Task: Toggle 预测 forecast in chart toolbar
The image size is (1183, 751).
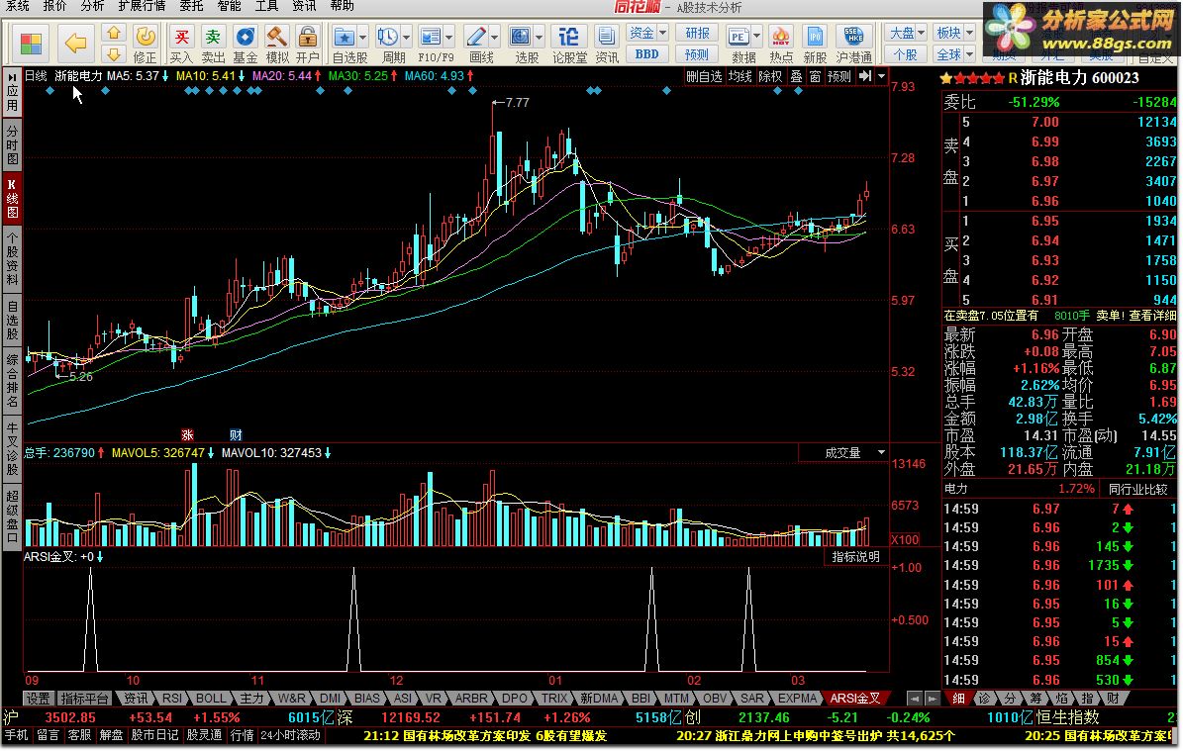Action: pyautogui.click(x=838, y=76)
